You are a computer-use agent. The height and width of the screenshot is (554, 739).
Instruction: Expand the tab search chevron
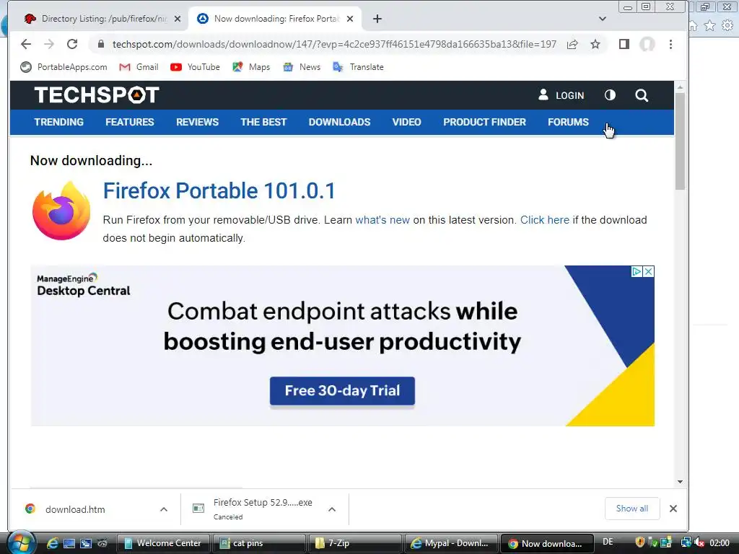[x=603, y=19]
